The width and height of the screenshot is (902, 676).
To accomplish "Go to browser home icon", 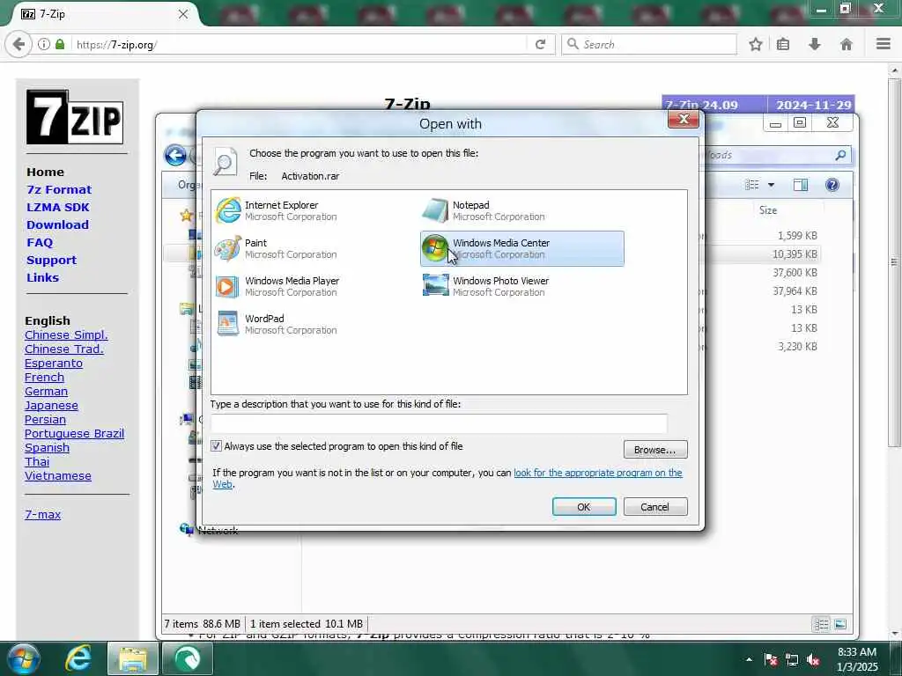I will (847, 44).
